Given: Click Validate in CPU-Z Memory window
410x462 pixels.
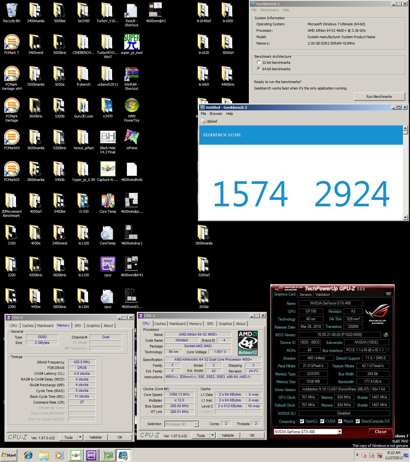Looking at the screenshot, I should (95, 437).
